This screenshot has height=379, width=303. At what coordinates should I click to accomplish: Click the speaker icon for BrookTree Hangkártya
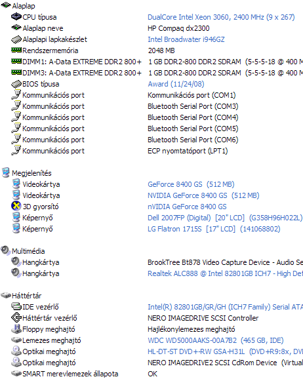(x=16, y=262)
